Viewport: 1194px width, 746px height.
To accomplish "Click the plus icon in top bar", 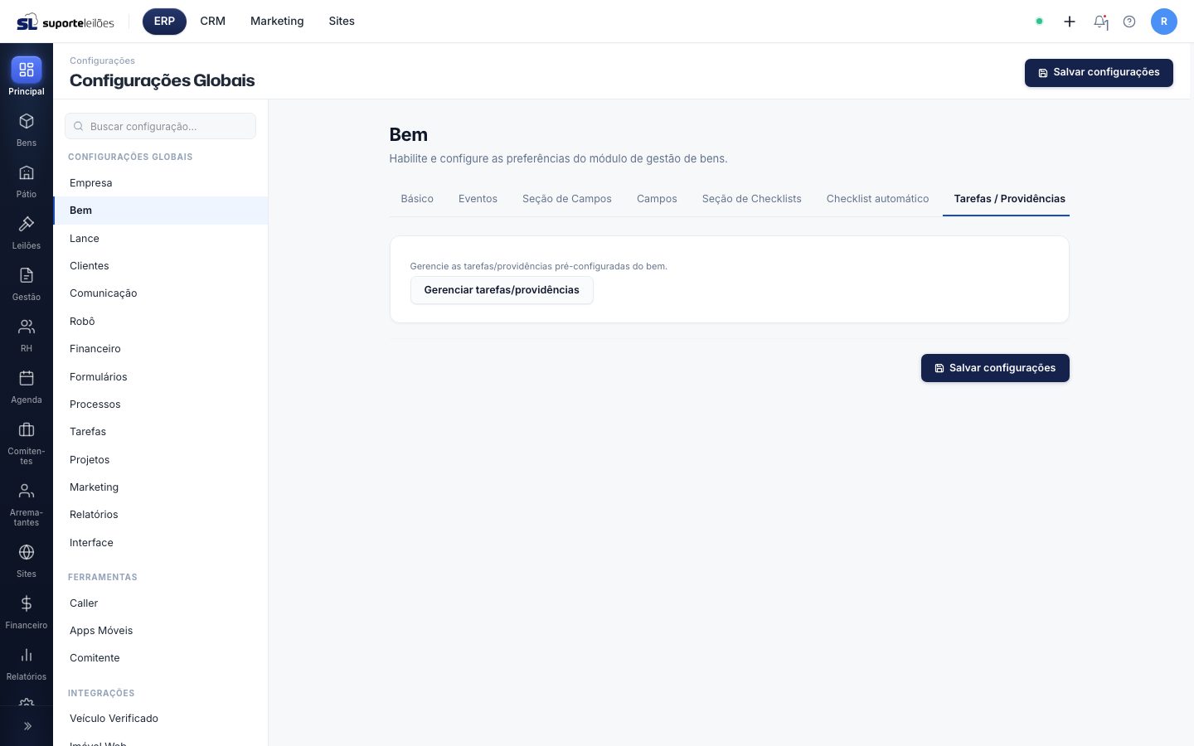I will pyautogui.click(x=1070, y=22).
